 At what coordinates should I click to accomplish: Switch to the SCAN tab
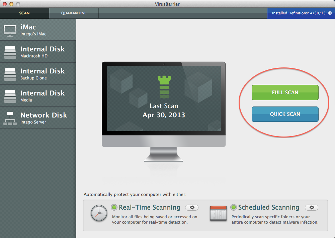coord(24,13)
